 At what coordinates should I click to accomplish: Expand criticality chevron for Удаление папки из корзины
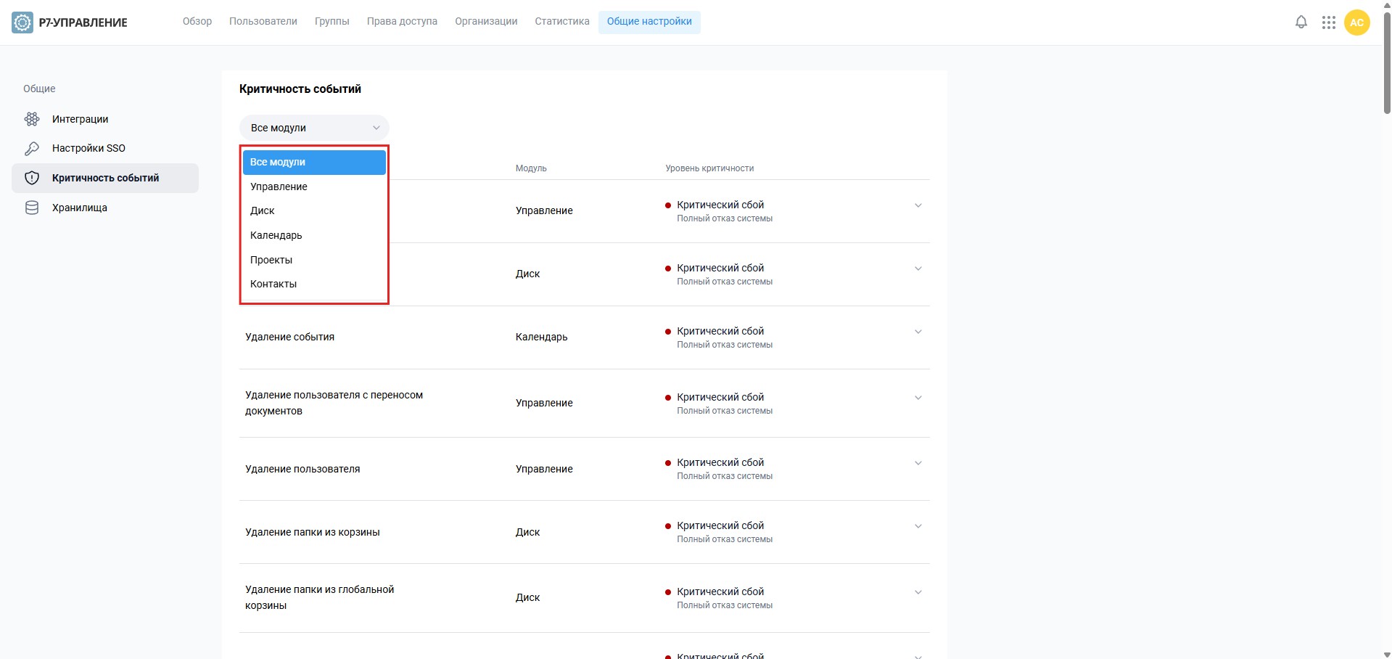918,526
